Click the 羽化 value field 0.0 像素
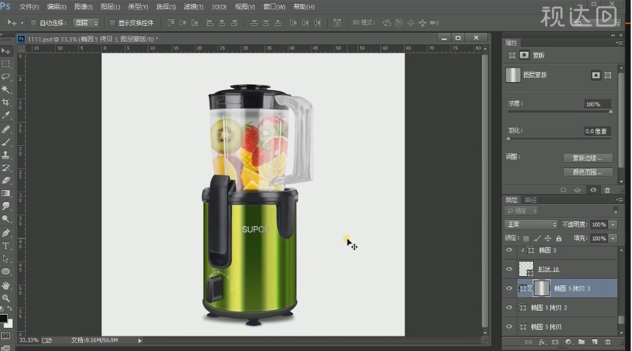632x351 pixels. (597, 131)
